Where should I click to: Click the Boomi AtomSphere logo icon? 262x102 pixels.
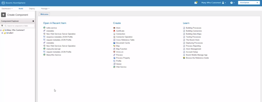3,3
